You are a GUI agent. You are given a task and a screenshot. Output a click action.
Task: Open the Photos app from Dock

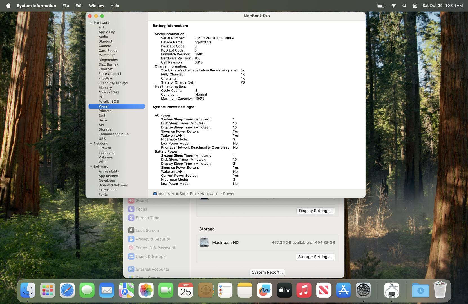tap(146, 290)
